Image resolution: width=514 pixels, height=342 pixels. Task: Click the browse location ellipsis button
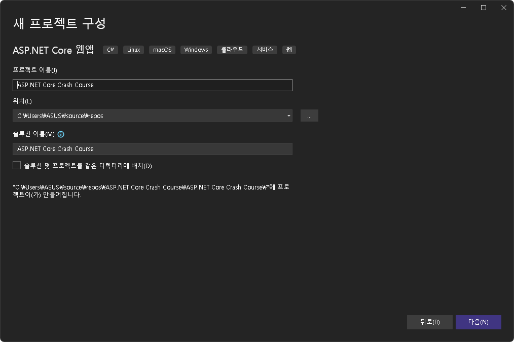coord(309,116)
